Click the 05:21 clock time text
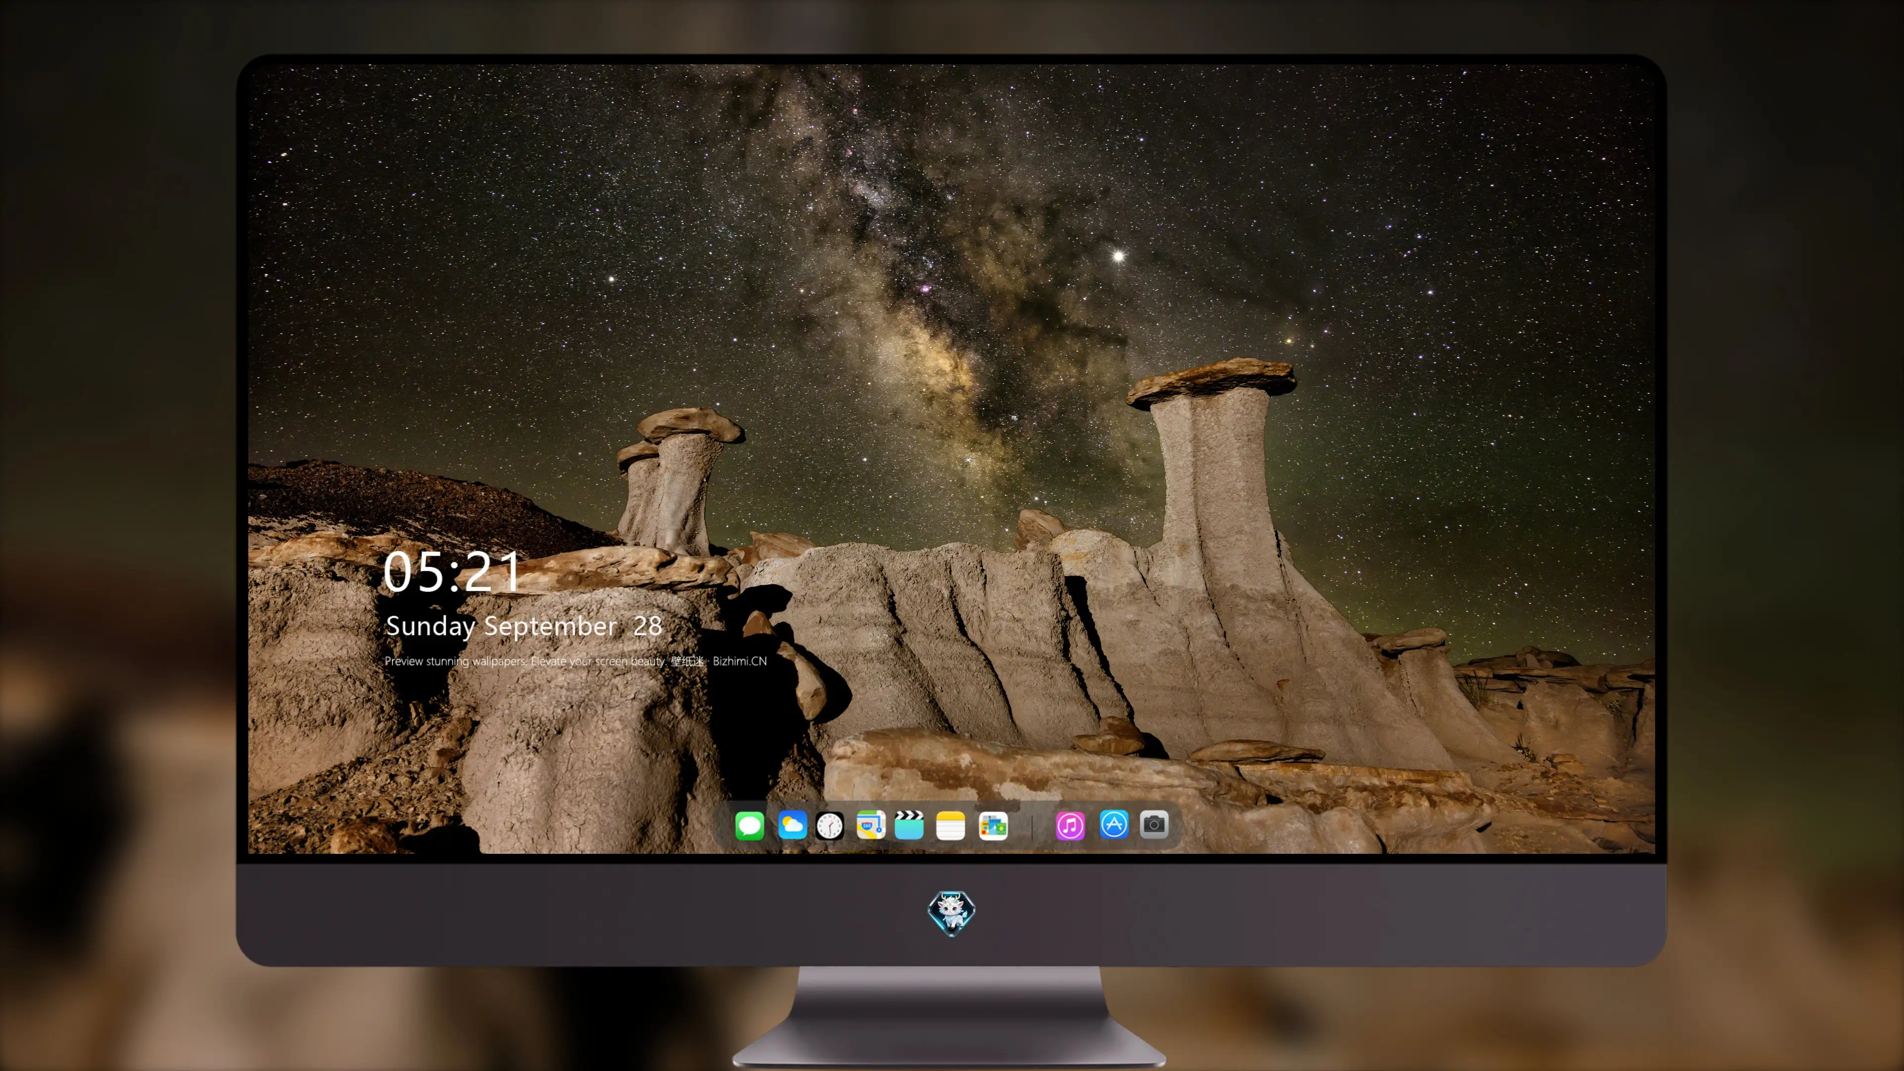Viewport: 1904px width, 1071px height. pos(452,572)
